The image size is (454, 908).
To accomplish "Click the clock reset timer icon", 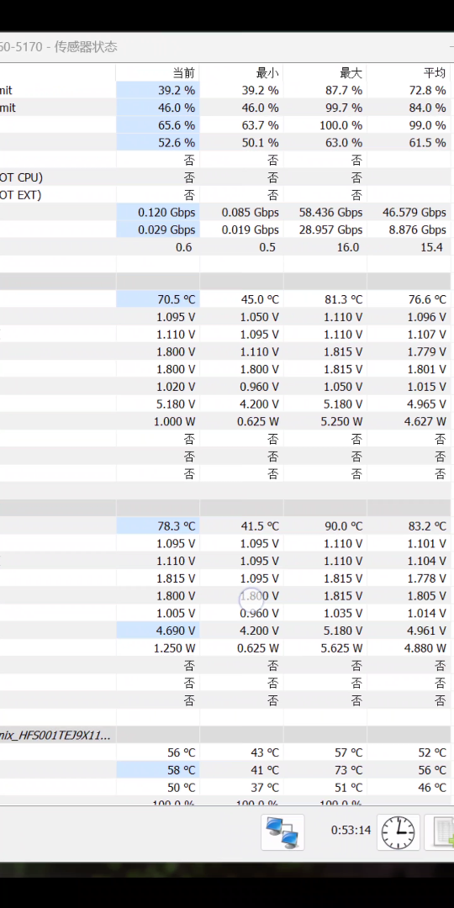I will pos(398,832).
